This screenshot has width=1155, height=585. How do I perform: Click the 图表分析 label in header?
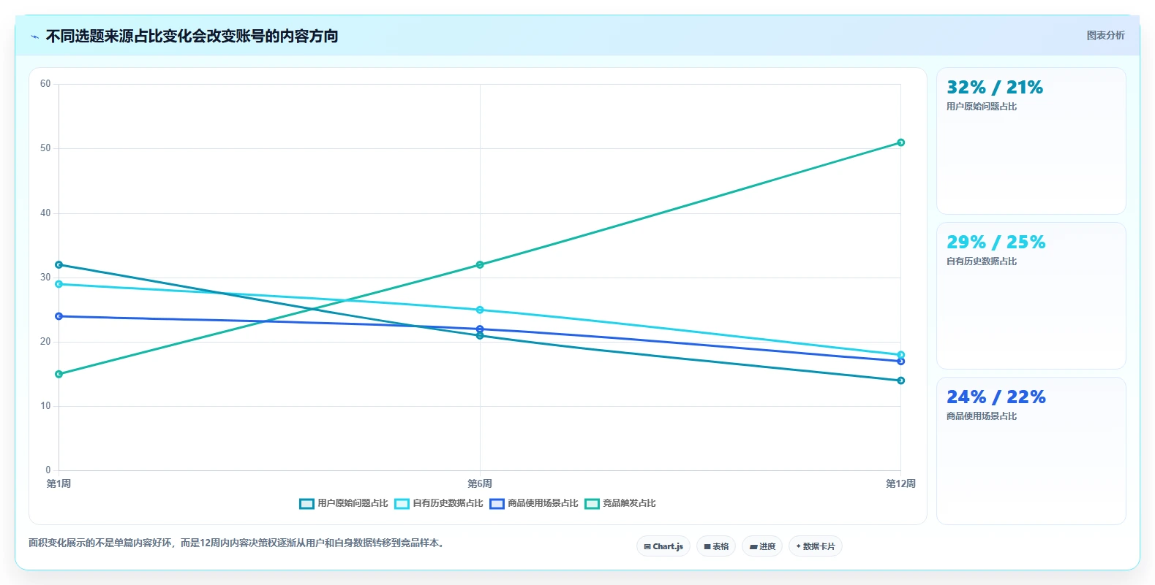1105,35
